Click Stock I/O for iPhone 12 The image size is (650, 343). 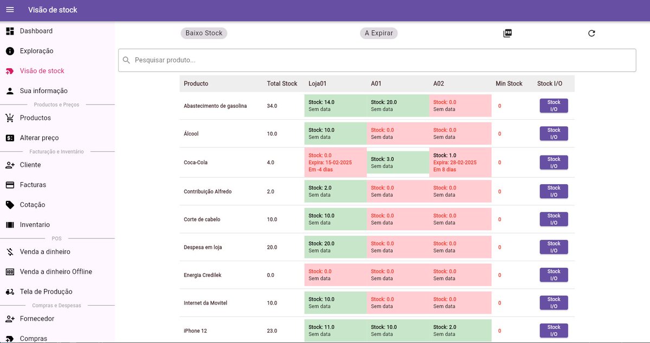pos(554,331)
